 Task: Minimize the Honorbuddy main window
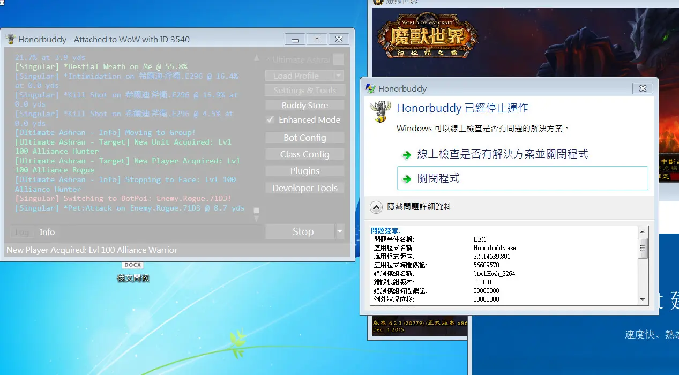coord(295,39)
